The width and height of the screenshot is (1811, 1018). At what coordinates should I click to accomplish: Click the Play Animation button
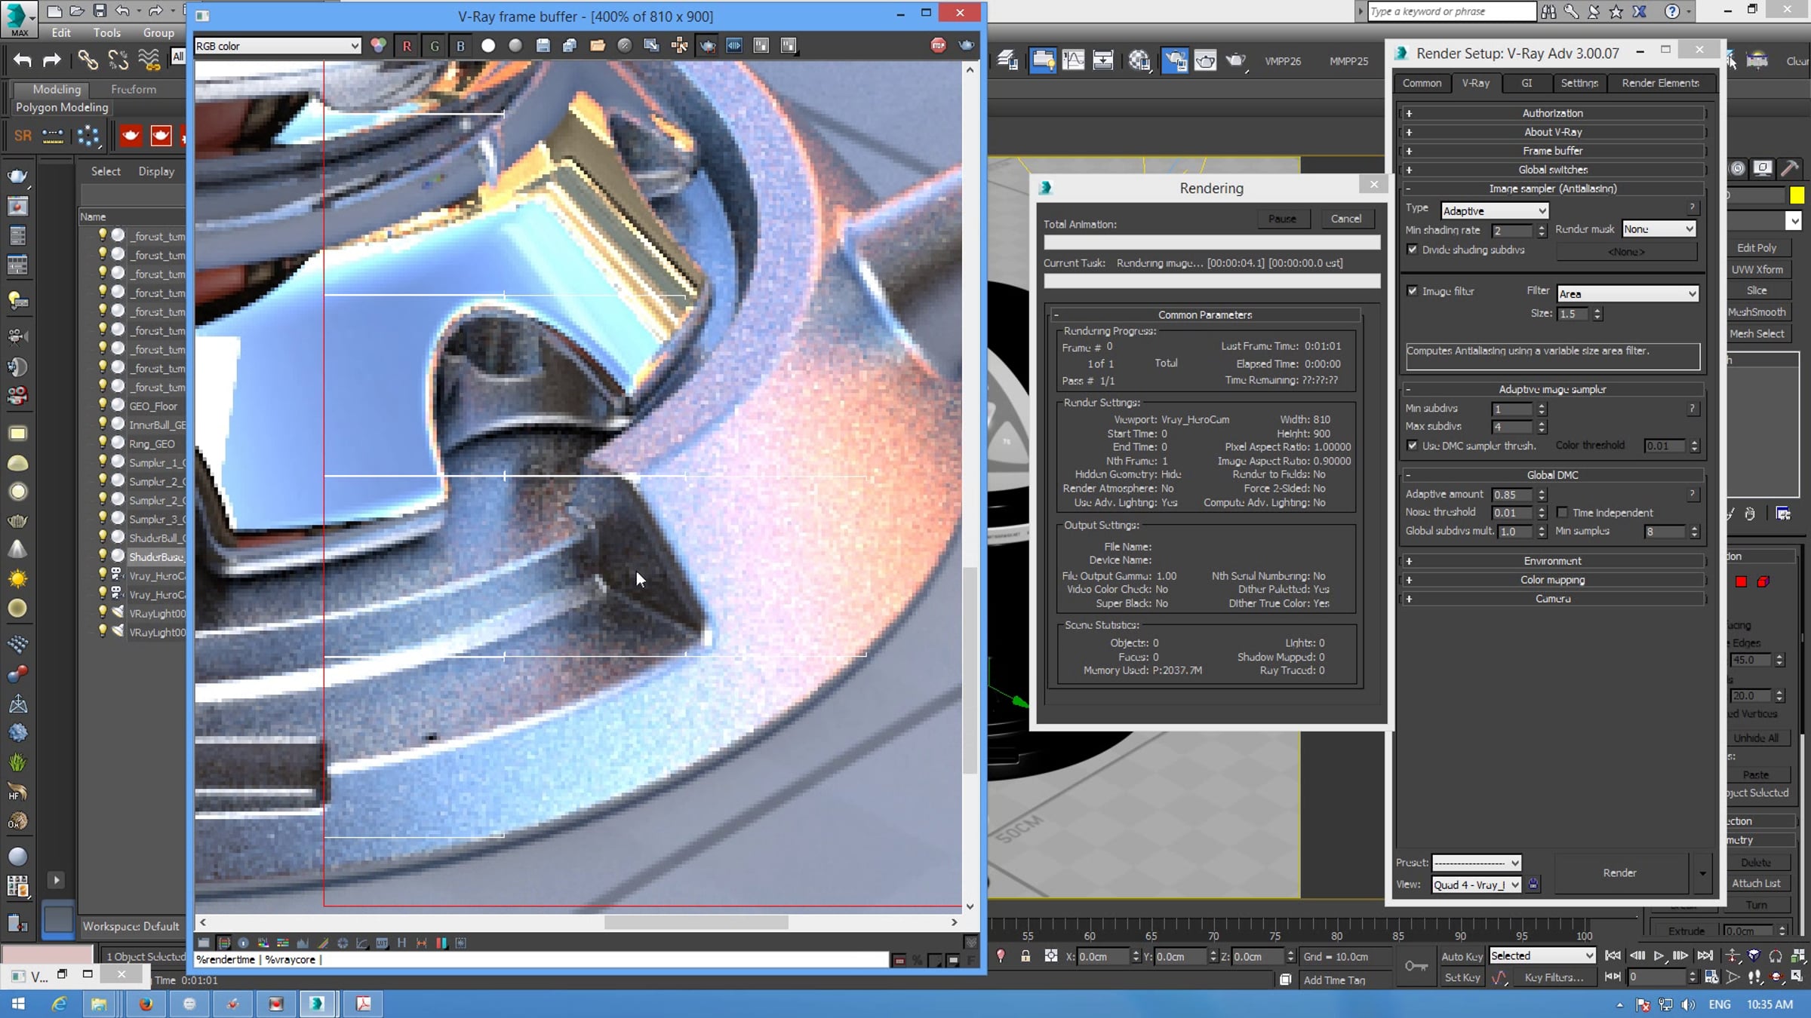[x=1659, y=955]
